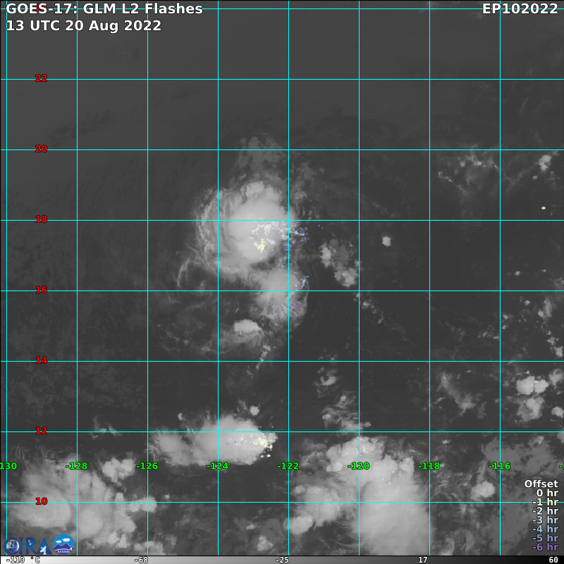The height and width of the screenshot is (564, 564).
Task: Click the '-68' color bar label
Action: (x=141, y=560)
